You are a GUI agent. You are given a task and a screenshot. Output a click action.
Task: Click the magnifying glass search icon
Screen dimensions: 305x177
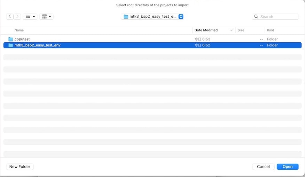256,17
